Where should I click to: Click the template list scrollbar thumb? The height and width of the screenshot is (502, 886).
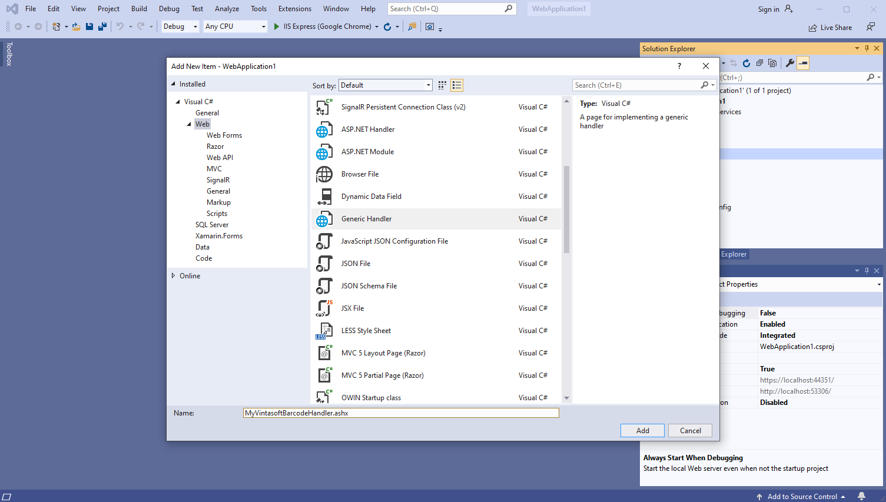566,209
